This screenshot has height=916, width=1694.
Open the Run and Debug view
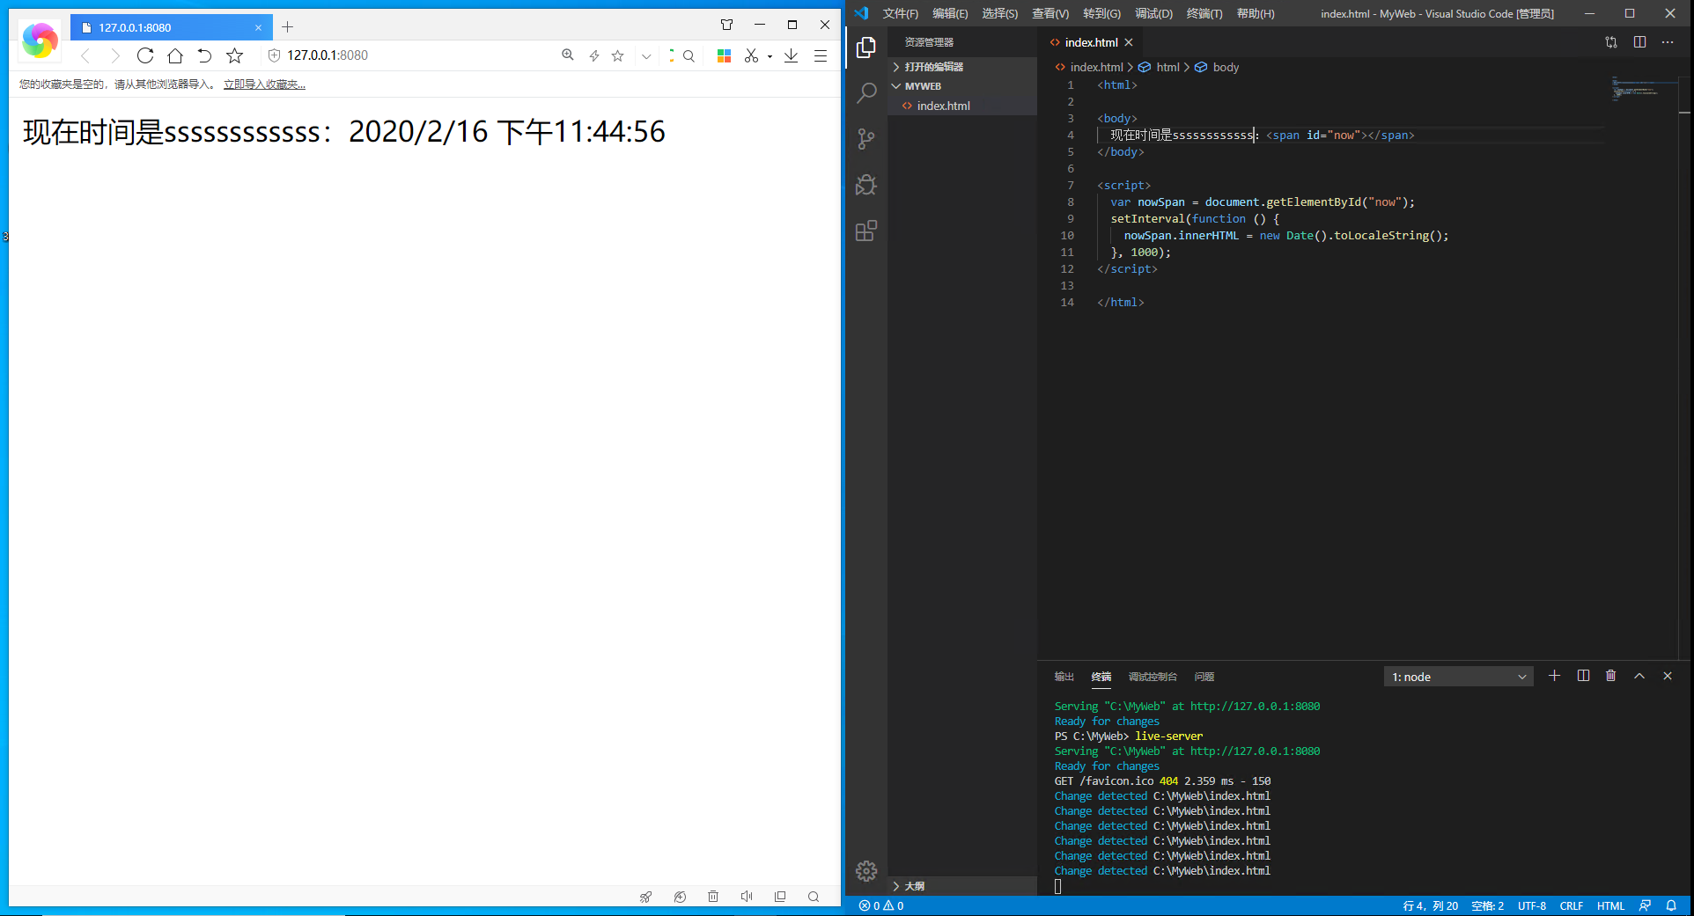pos(867,184)
